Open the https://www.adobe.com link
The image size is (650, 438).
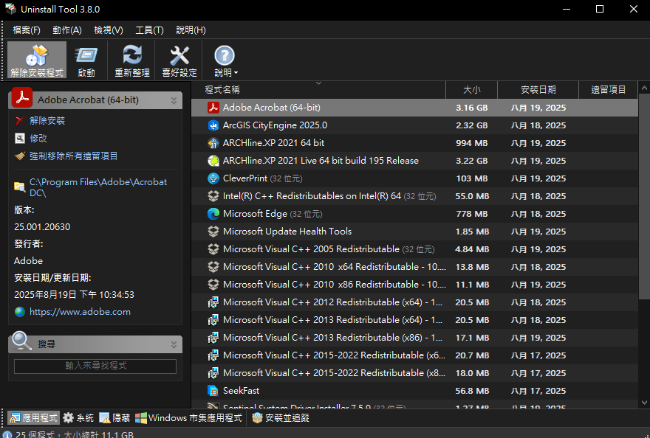tap(80, 312)
